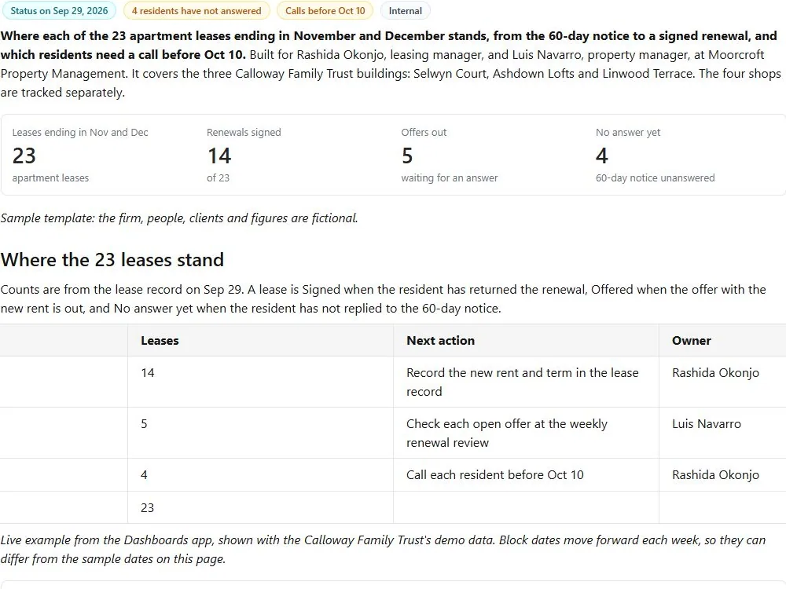
Task: Click the 'Live example from the Dashboards app' note
Action: 383,550
